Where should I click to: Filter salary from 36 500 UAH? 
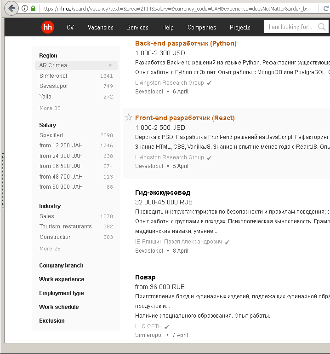click(x=61, y=166)
